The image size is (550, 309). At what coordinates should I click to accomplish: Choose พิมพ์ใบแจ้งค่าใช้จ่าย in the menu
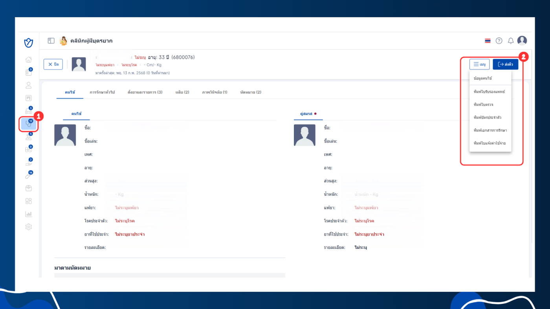click(x=490, y=143)
